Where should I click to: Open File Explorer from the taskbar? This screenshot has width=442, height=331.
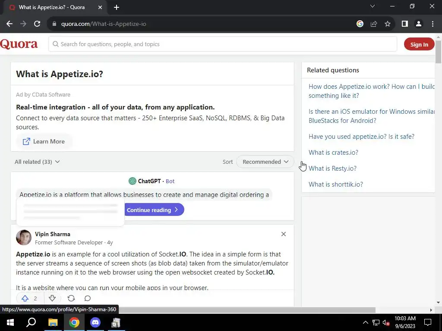pyautogui.click(x=53, y=322)
